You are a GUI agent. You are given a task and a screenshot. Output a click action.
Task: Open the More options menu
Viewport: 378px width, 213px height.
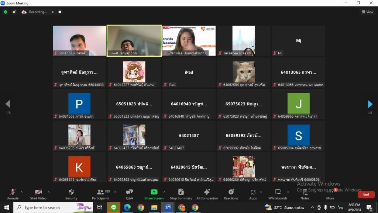tap(330, 195)
